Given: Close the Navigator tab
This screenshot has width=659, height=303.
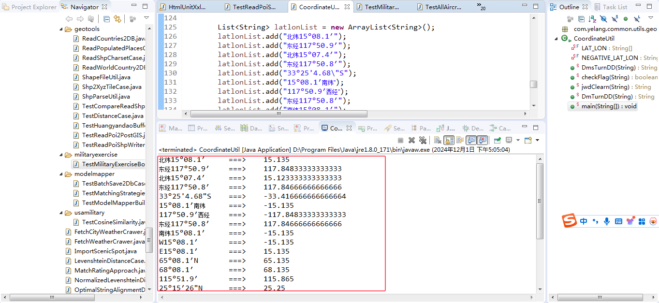Looking at the screenshot, I should tap(104, 7).
